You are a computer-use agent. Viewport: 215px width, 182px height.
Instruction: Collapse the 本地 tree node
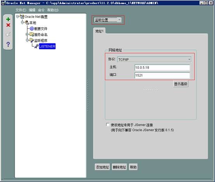coord(23,22)
